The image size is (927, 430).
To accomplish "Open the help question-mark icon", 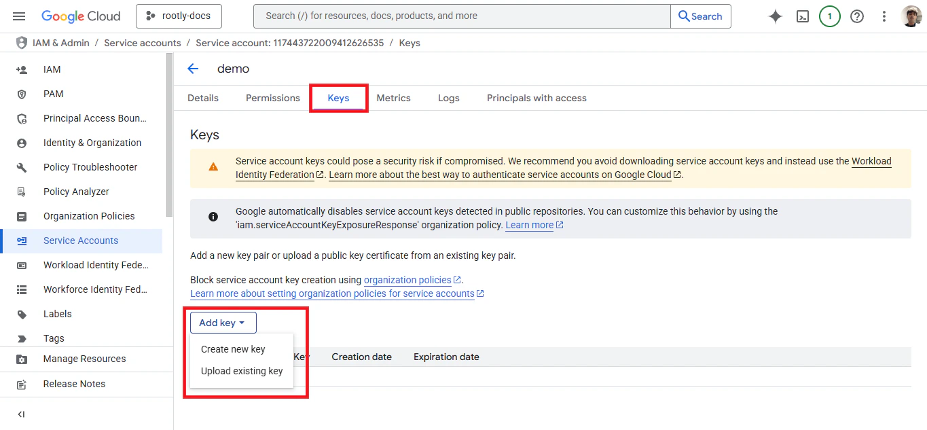I will click(856, 16).
